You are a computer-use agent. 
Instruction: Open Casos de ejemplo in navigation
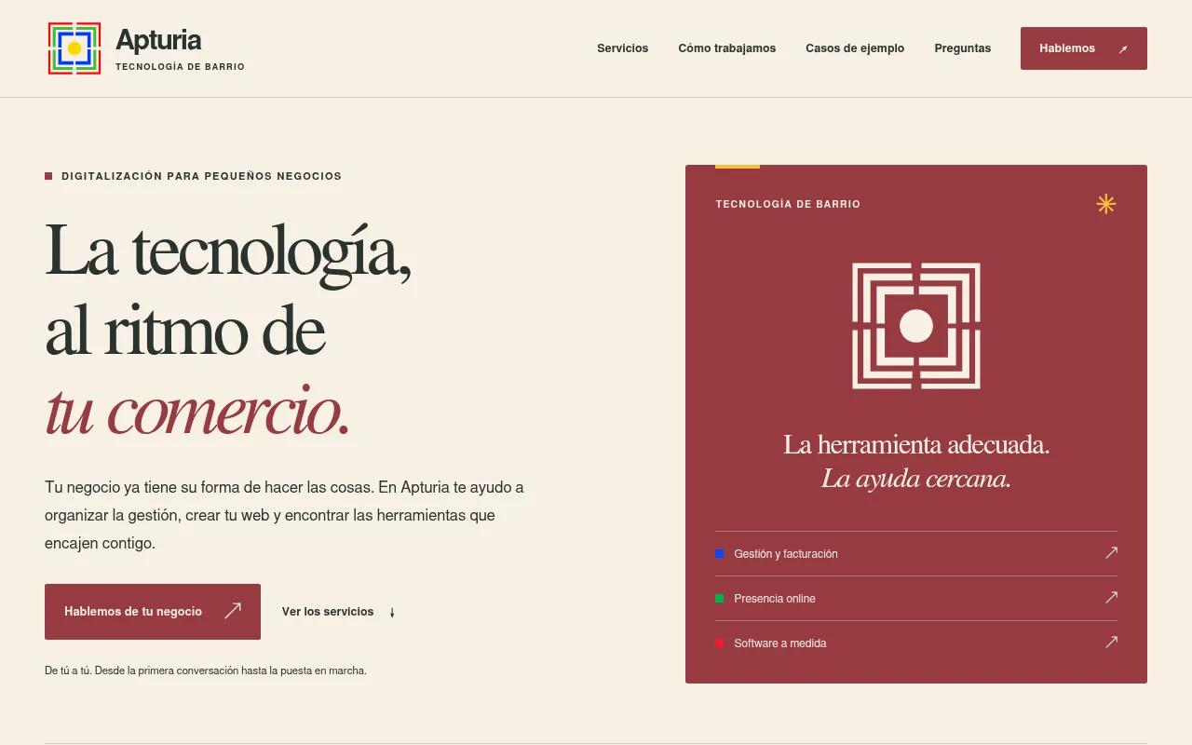coord(855,48)
